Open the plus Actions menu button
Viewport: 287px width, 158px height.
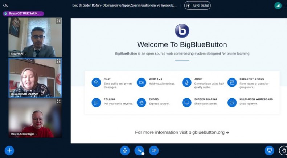tap(9, 150)
